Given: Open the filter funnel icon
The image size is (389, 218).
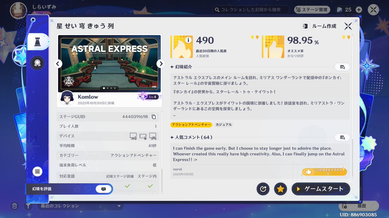Looking at the screenshot, I should click(28, 206).
